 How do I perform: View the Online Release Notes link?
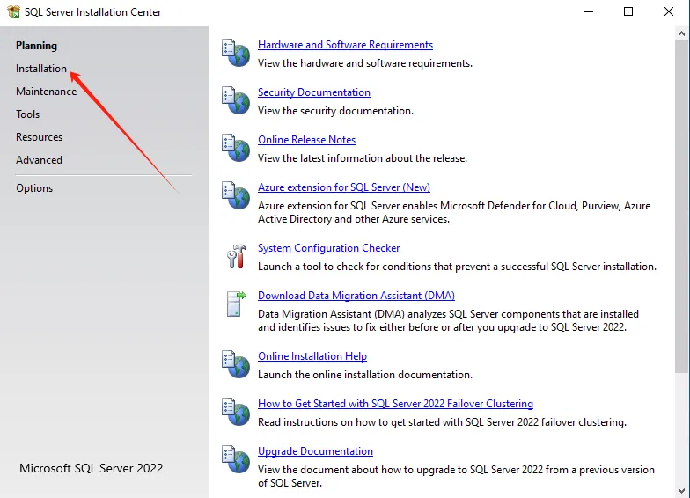pos(306,140)
